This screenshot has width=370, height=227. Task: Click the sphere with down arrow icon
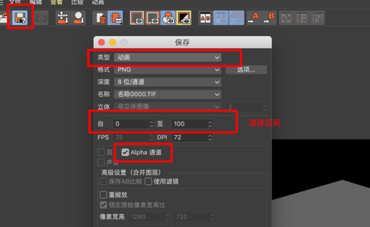79,18
